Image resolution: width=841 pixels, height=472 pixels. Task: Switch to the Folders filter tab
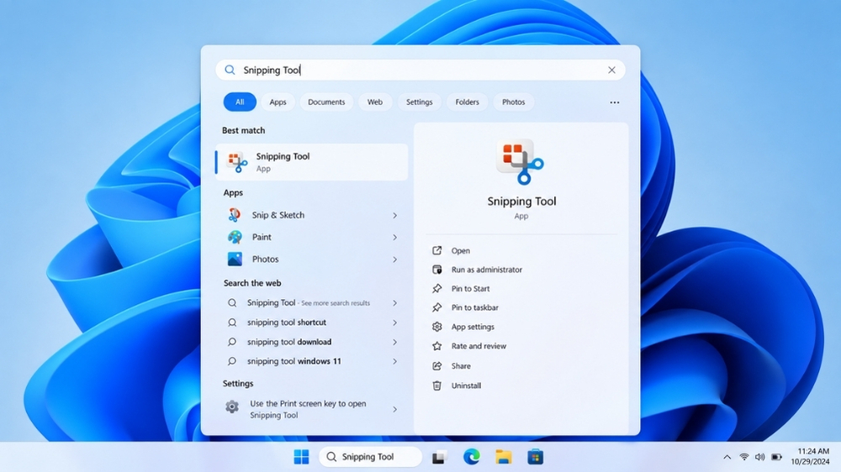pos(467,102)
